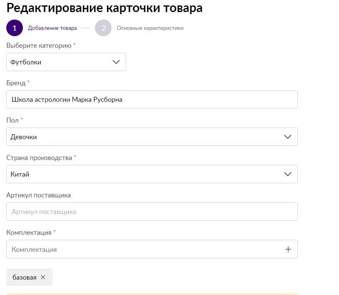This screenshot has width=339, height=295.
Task: Click the empty Артикул поставщика input field
Action: (152, 211)
